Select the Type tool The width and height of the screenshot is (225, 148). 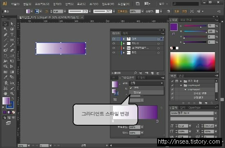(12, 35)
